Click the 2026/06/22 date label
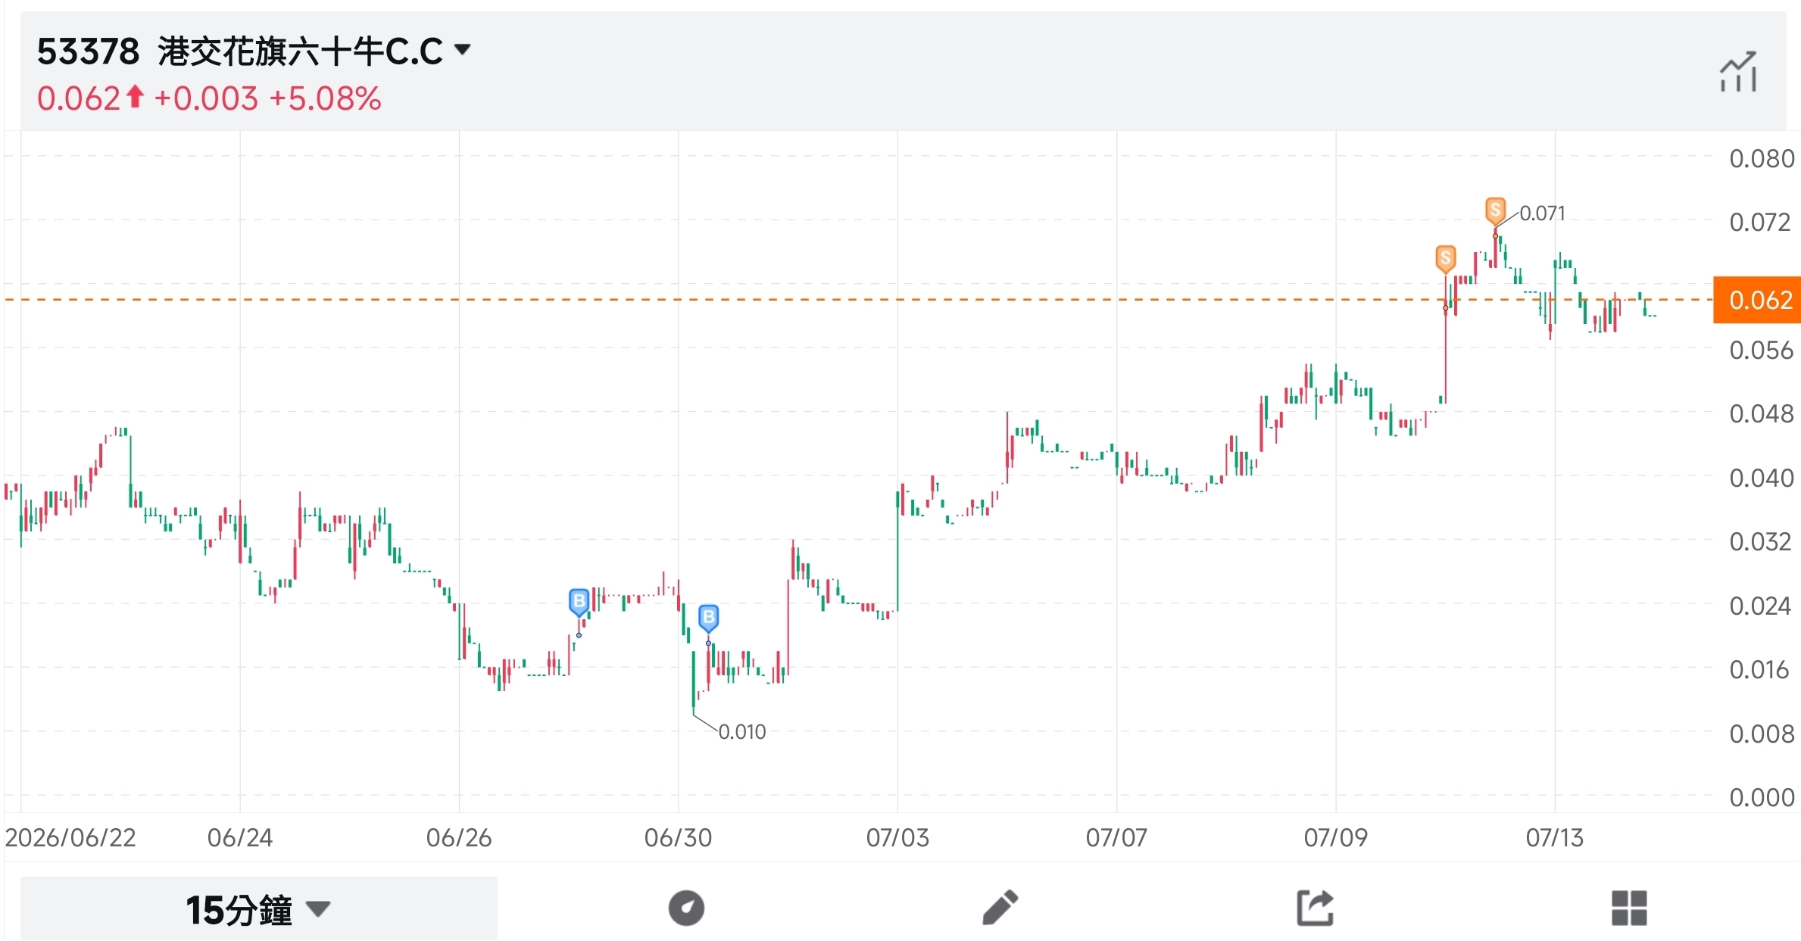The height and width of the screenshot is (941, 1801). (x=70, y=837)
